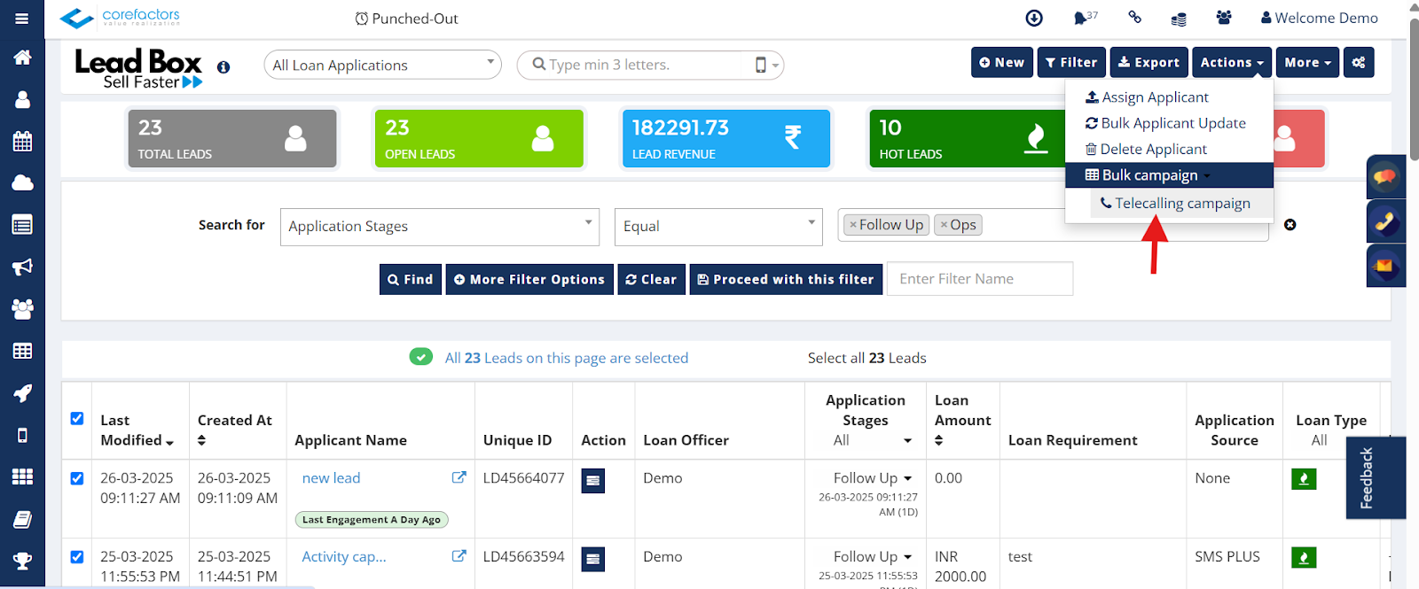Open action menu for lead LD45664077
This screenshot has width=1419, height=589.
point(593,481)
